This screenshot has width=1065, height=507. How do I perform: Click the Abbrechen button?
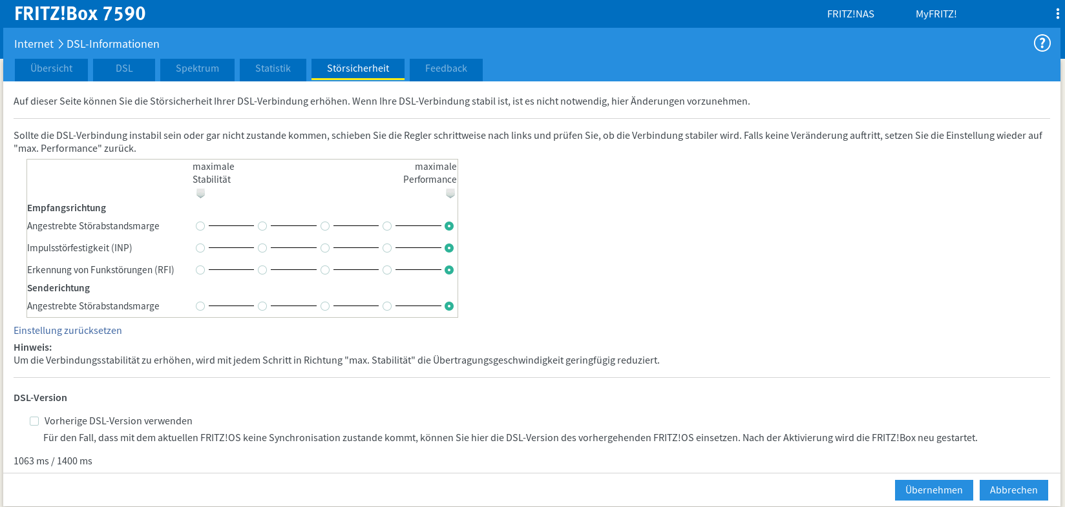(1013, 490)
